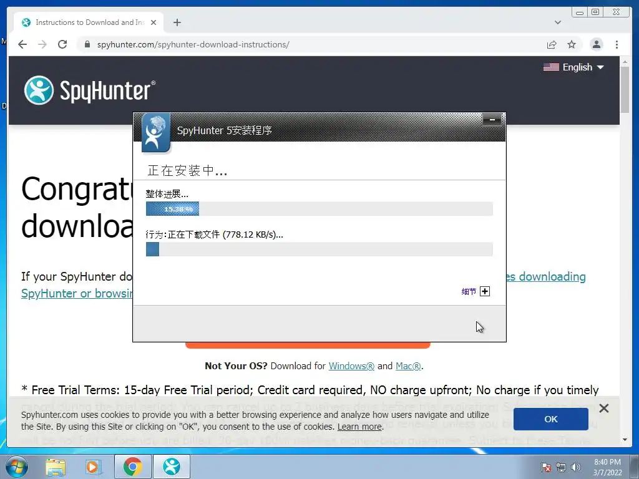The image size is (639, 479).
Task: Share this page via the share icon
Action: pos(552,44)
